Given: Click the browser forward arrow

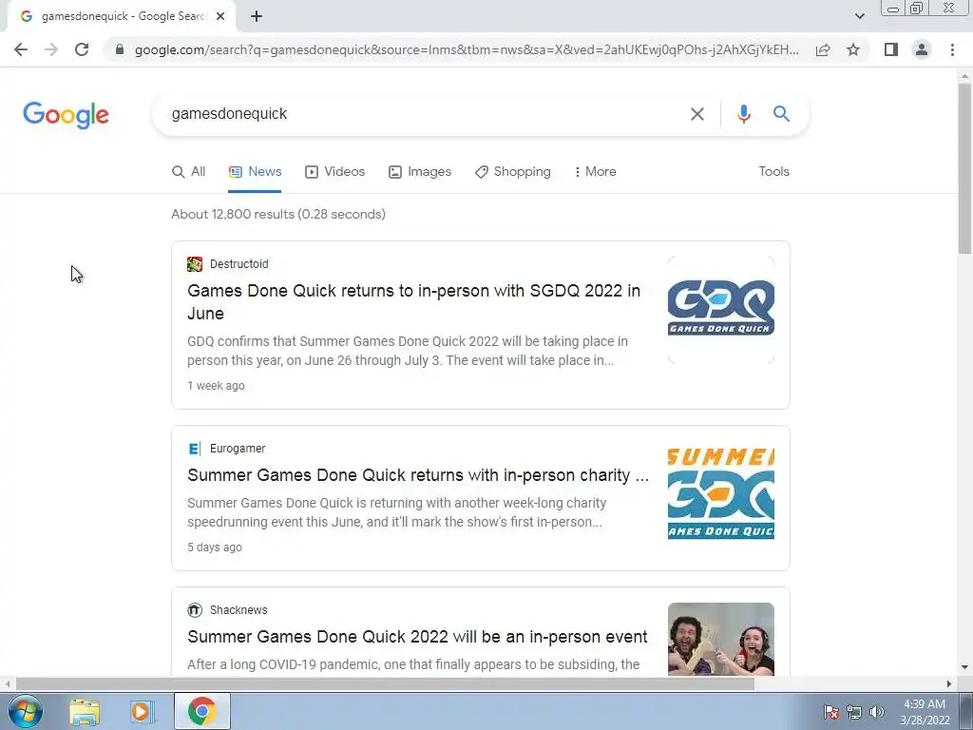Looking at the screenshot, I should click(x=51, y=49).
